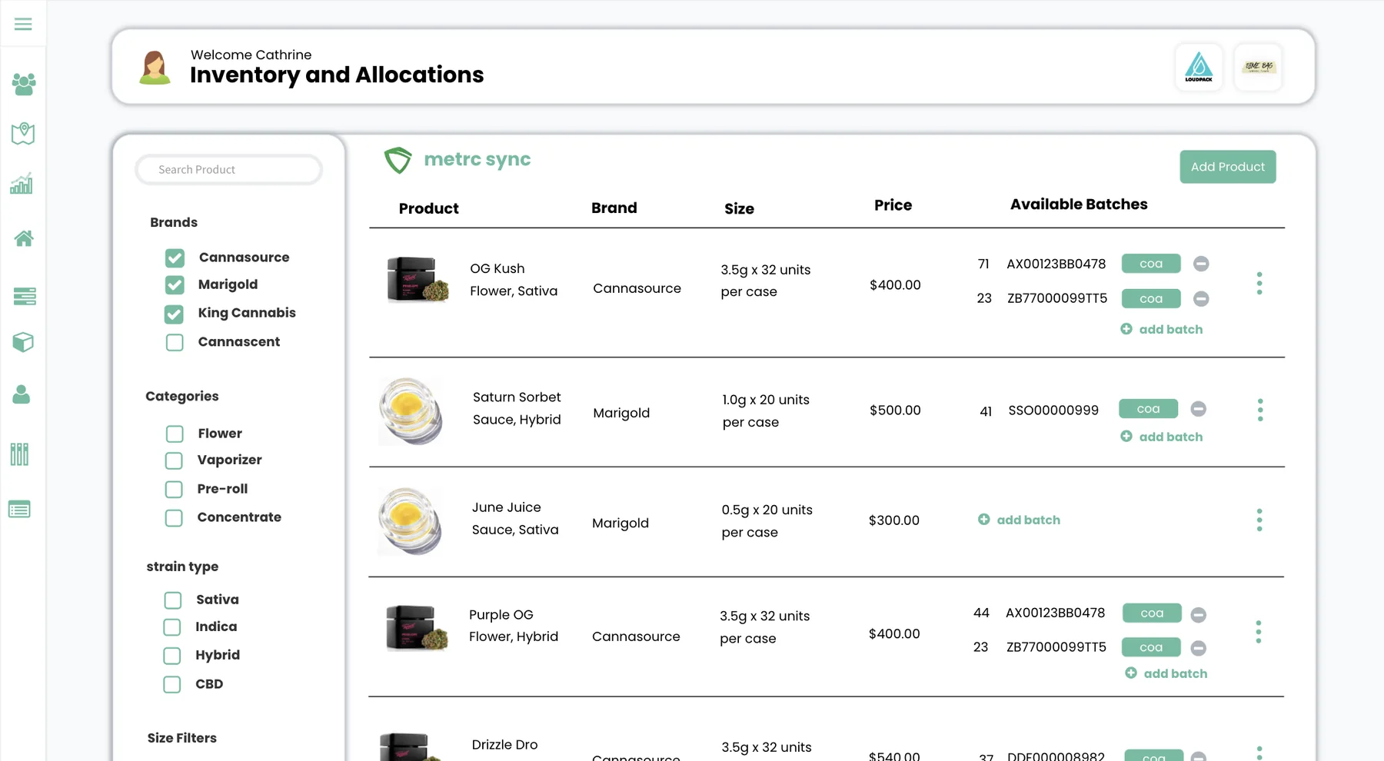Open the Purple OG product thumbnail
Screen dimensions: 1384x761
coord(416,628)
